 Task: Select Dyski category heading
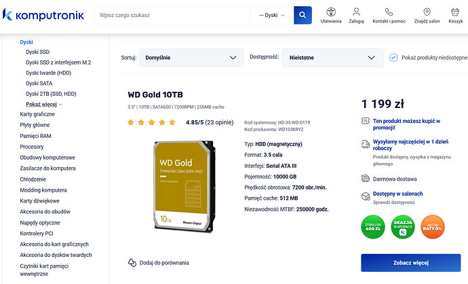pyautogui.click(x=26, y=42)
